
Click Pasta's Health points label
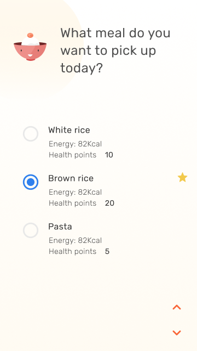point(72,252)
